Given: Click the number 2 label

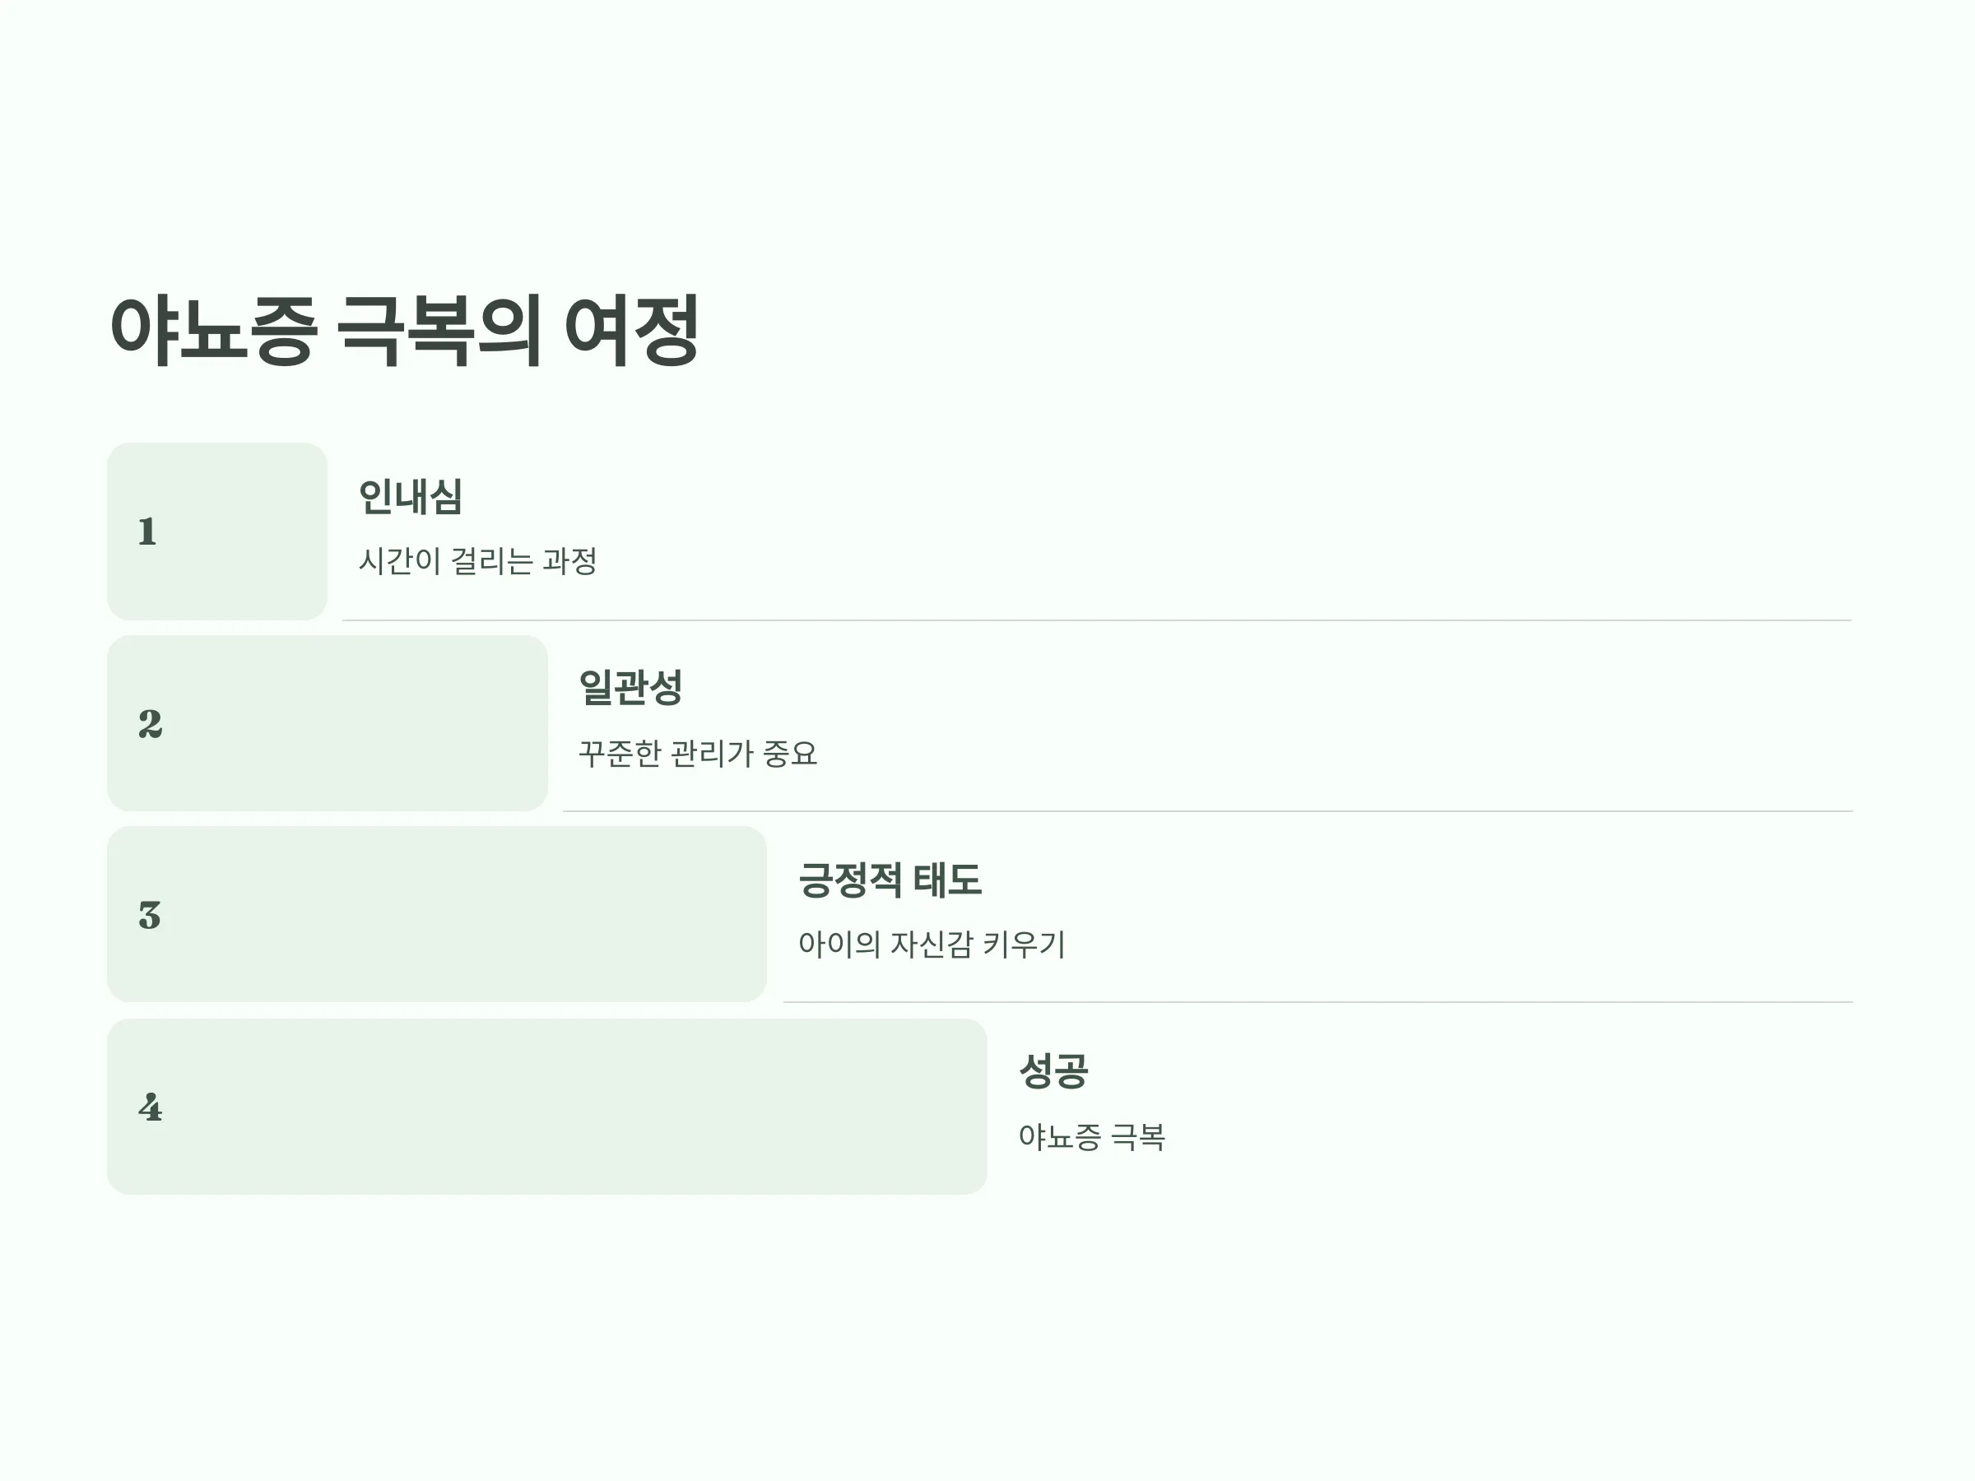Looking at the screenshot, I should tap(150, 723).
